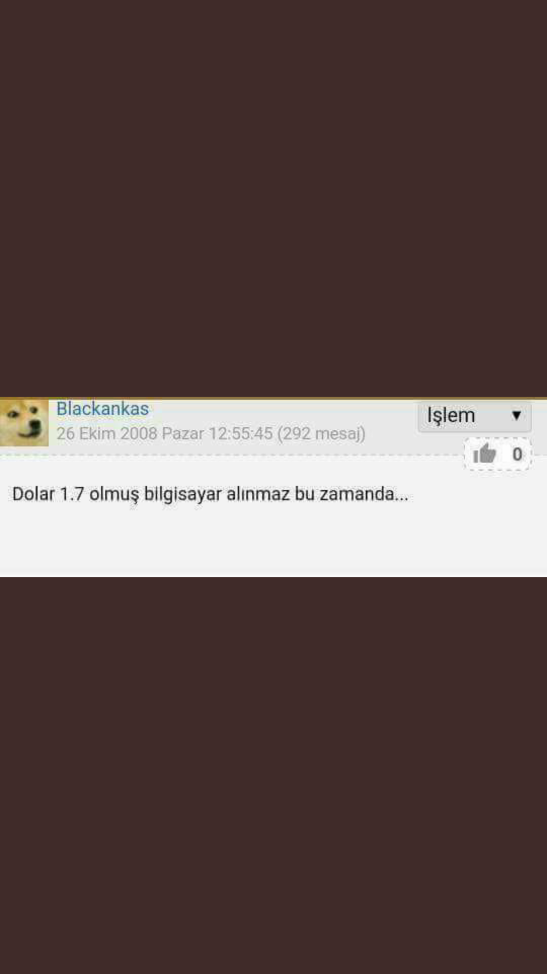Image resolution: width=547 pixels, height=974 pixels.
Task: Open the doge avatar picture
Action: pyautogui.click(x=24, y=423)
